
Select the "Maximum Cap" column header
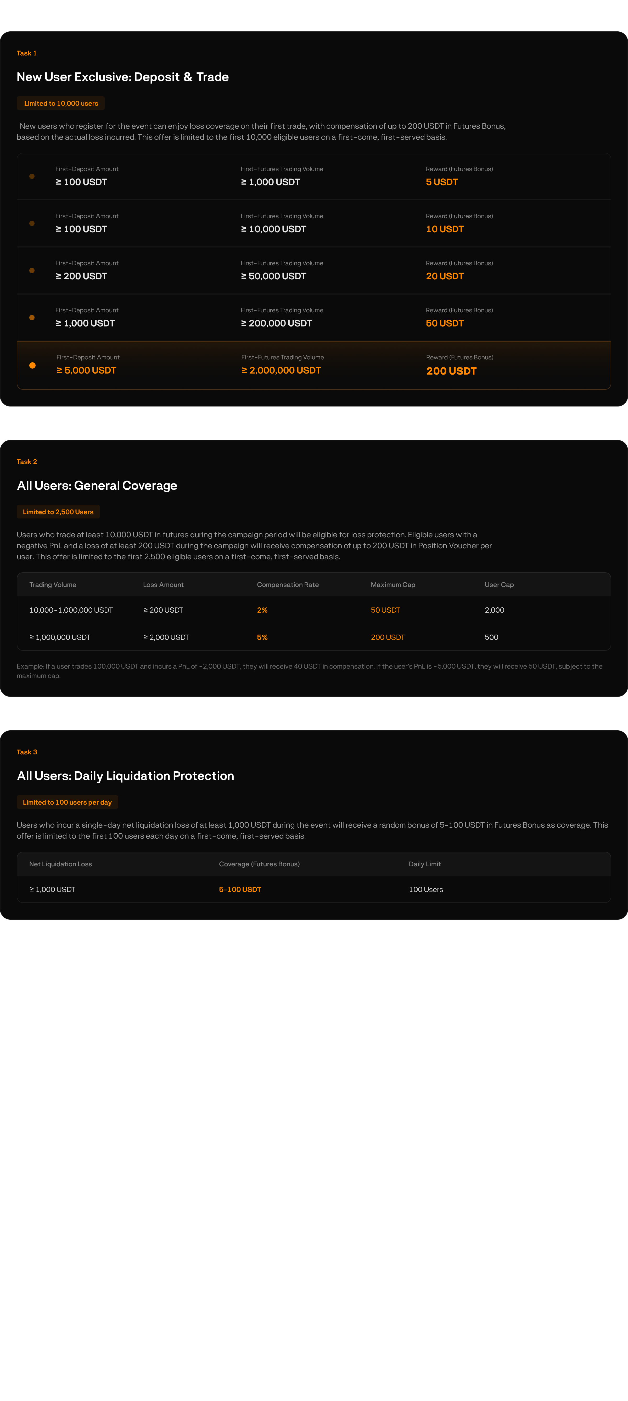pos(393,585)
